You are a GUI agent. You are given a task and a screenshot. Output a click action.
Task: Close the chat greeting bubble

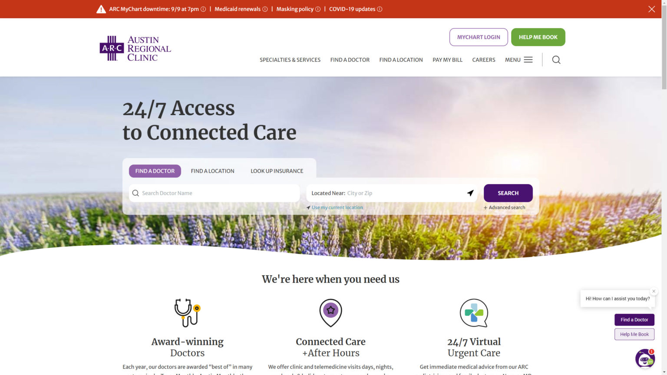click(654, 291)
